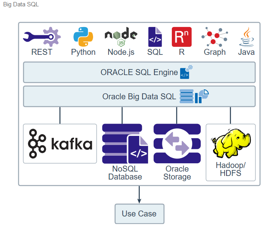
Task: Click the 'Java' label
Action: 246,52
